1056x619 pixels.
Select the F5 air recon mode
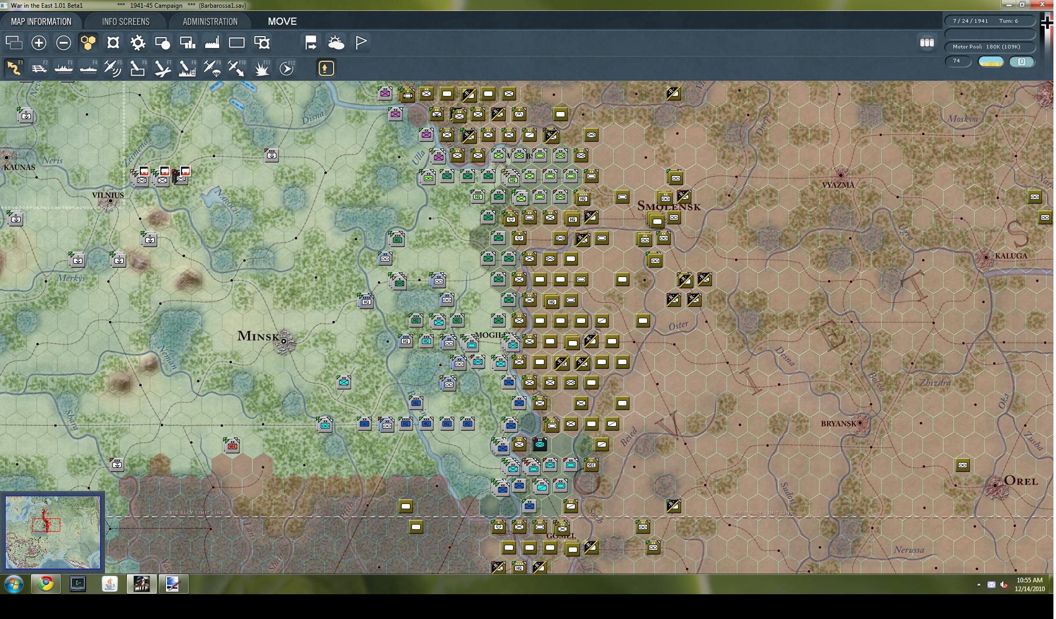point(113,68)
